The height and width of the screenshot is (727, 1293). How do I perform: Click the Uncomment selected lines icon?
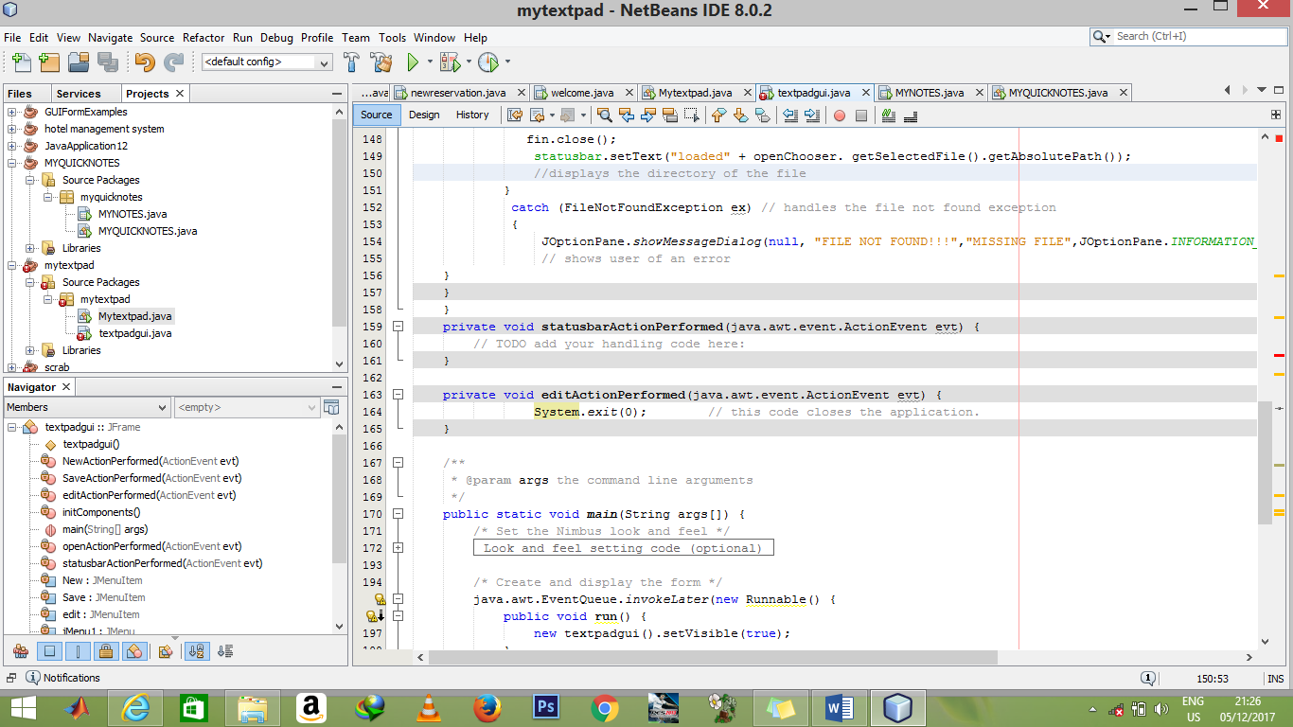911,115
